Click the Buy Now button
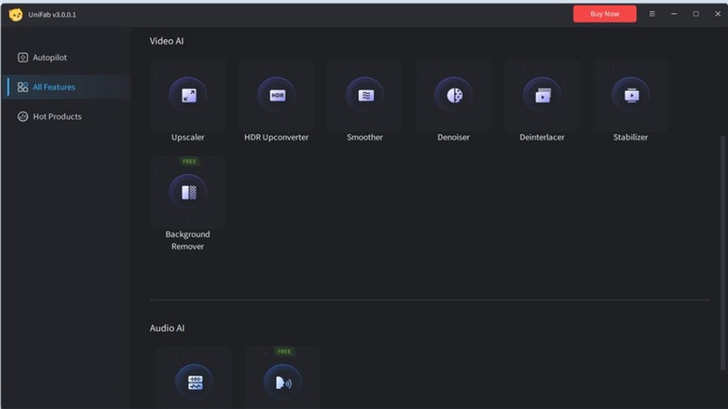This screenshot has height=409, width=728. point(605,14)
